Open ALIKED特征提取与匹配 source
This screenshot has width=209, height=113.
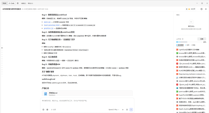point(191,71)
